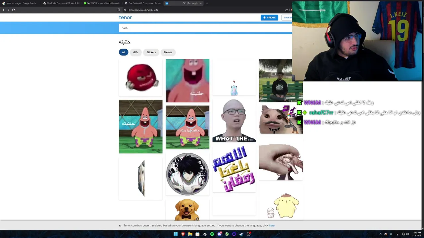Viewport: 424px width, 238px height.
Task: Select the GIFs filter pill
Action: [136, 52]
